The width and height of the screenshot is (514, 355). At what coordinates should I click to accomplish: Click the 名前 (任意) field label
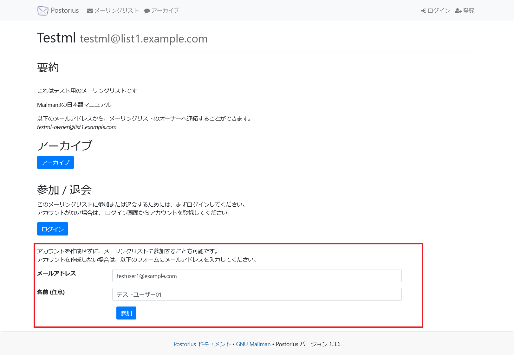click(x=51, y=292)
